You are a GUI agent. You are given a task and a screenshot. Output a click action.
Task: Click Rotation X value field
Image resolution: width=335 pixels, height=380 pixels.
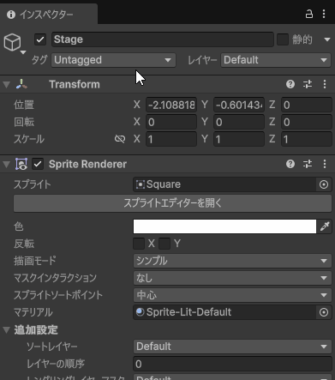(171, 122)
